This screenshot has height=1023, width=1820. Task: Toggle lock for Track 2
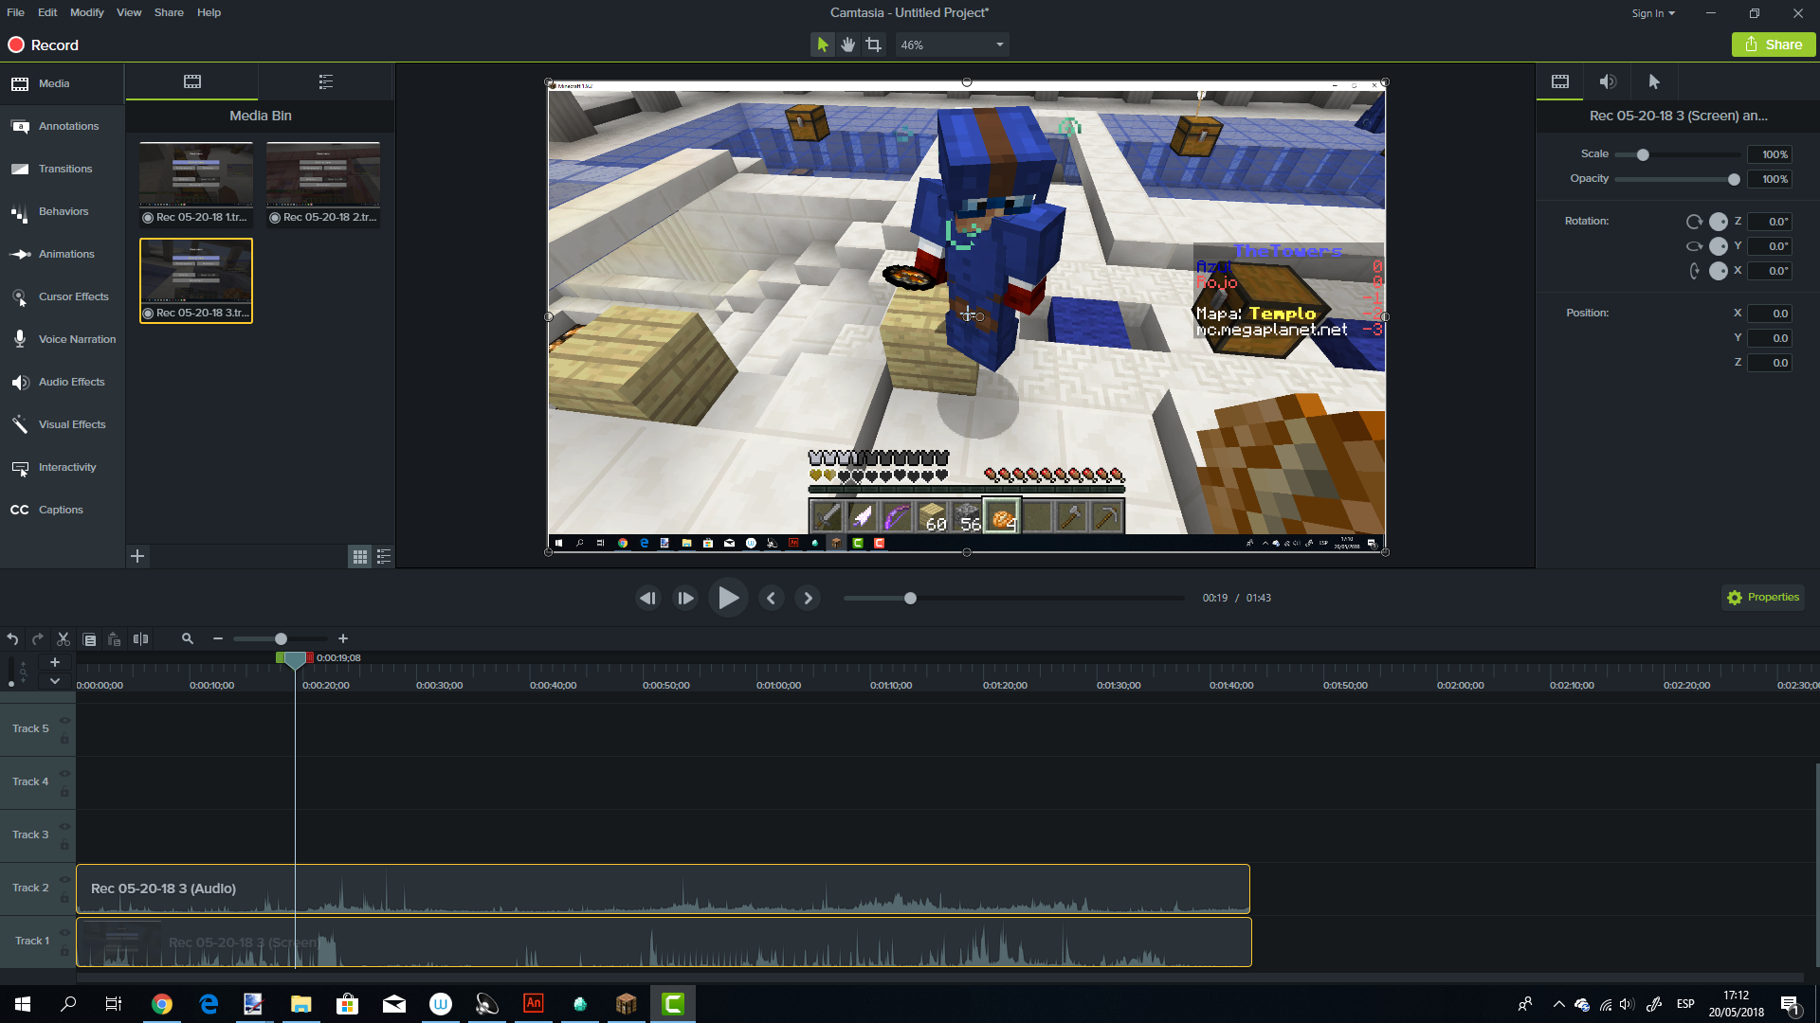click(65, 897)
